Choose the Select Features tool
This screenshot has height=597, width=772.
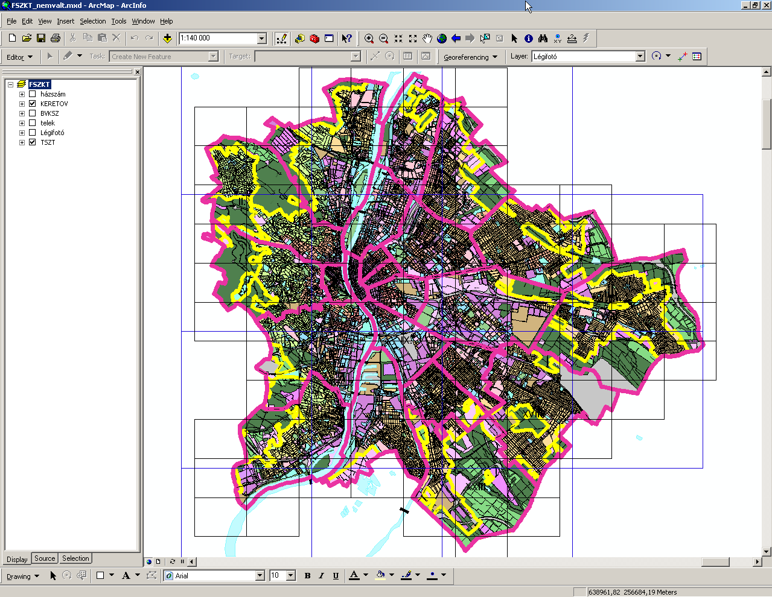[485, 38]
